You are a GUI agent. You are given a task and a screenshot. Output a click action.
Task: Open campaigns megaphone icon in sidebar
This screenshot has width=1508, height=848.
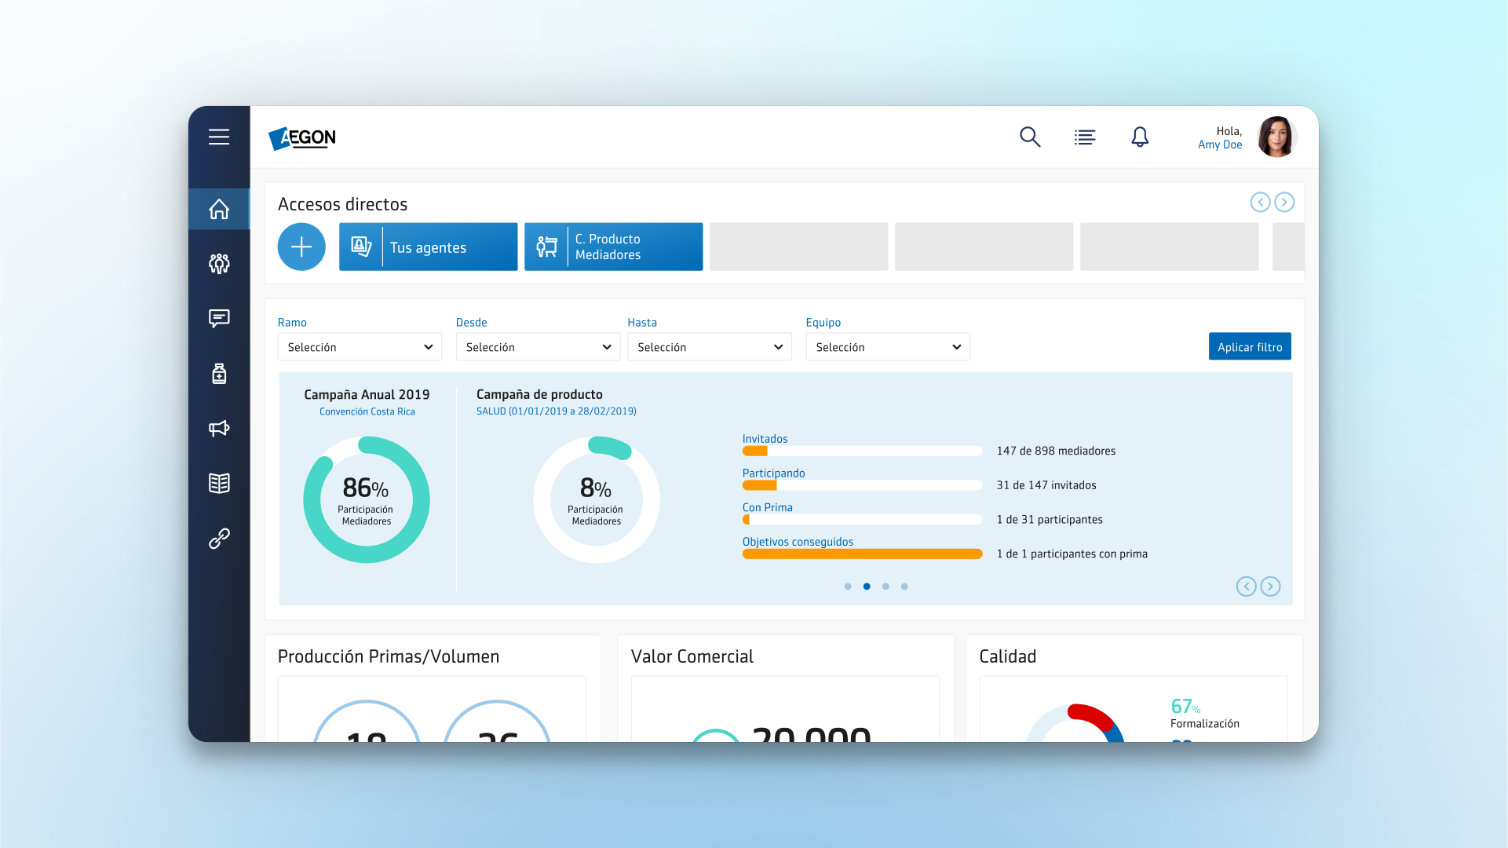219,428
